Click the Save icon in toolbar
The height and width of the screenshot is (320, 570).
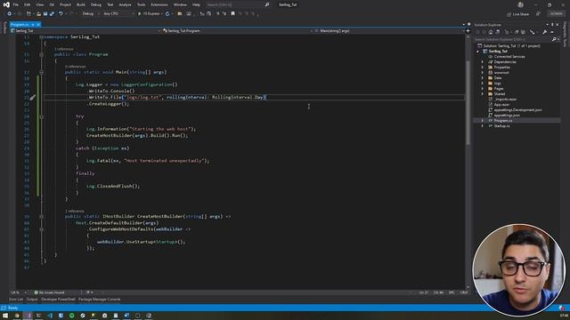point(45,14)
